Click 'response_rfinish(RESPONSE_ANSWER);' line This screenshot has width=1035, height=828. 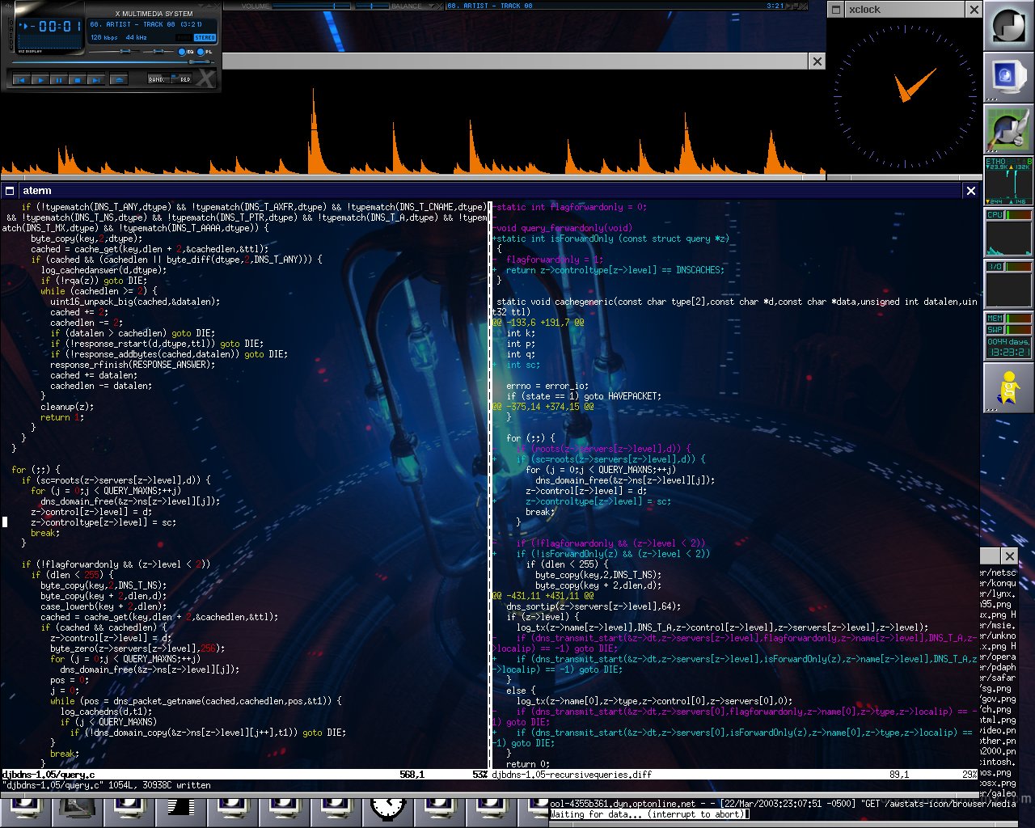(x=133, y=365)
